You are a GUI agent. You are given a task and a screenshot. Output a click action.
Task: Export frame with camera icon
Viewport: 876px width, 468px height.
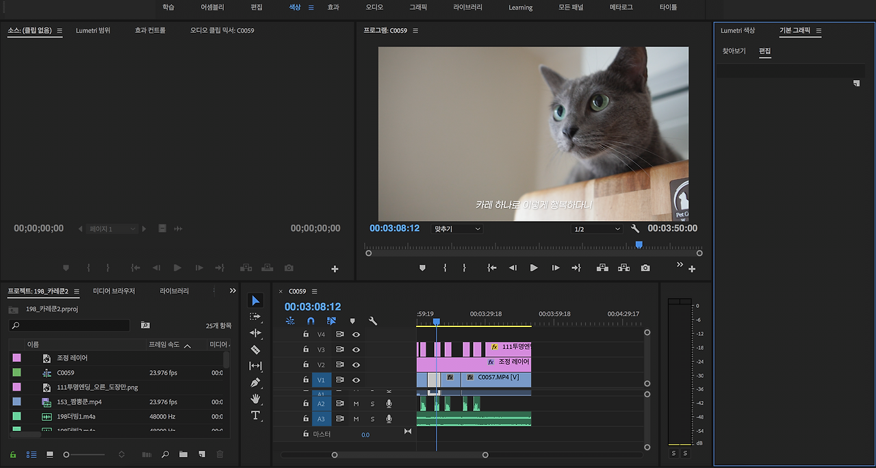click(x=645, y=268)
